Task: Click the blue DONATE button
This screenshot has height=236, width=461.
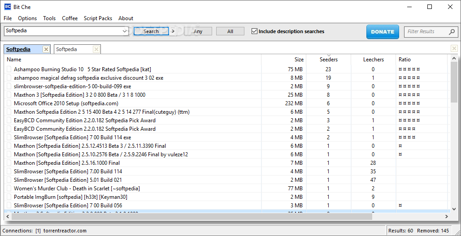Action: pyautogui.click(x=383, y=32)
